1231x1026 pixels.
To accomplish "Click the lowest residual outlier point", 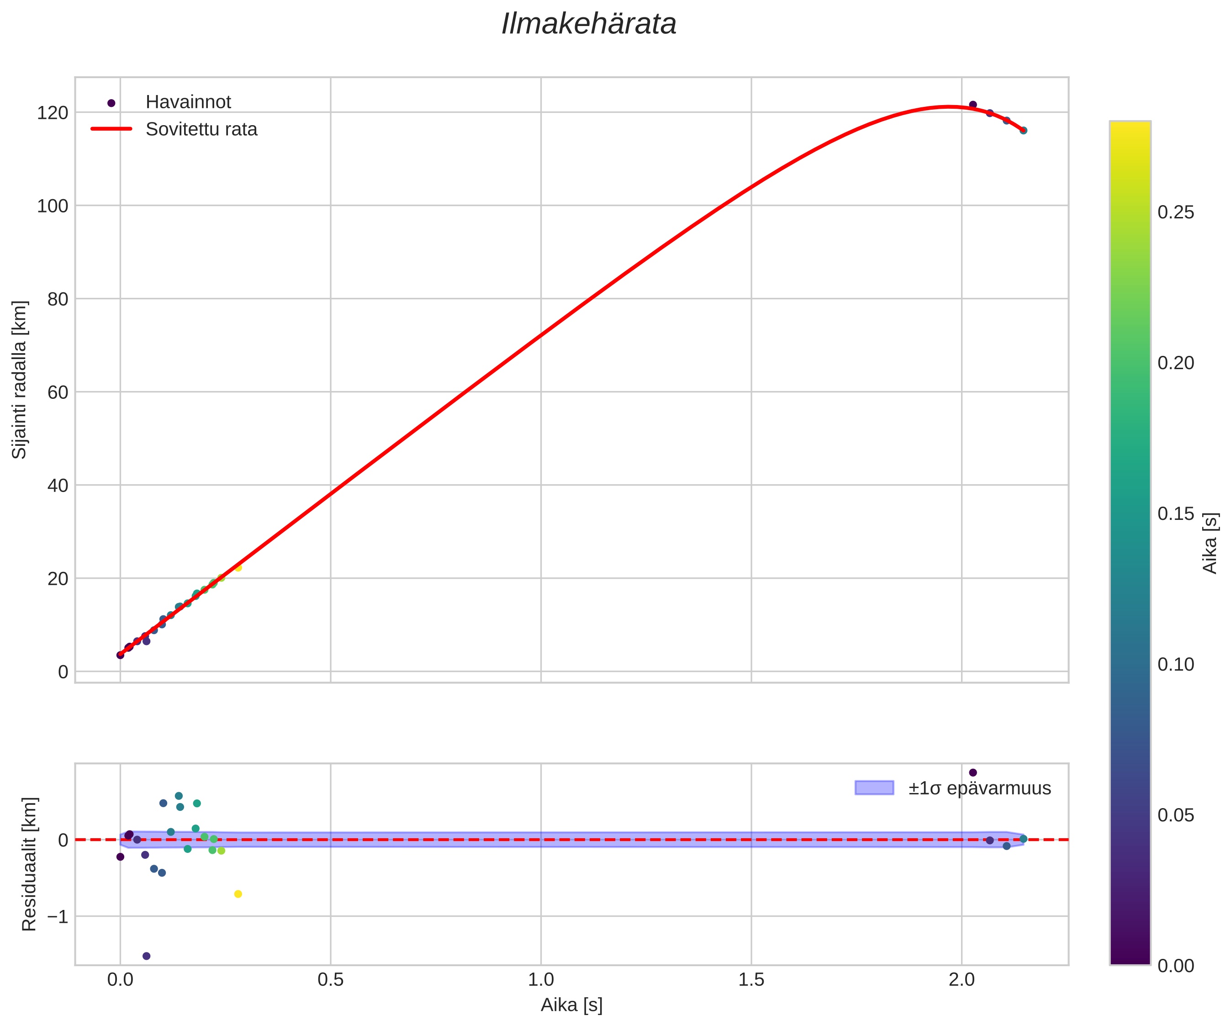I will (147, 956).
